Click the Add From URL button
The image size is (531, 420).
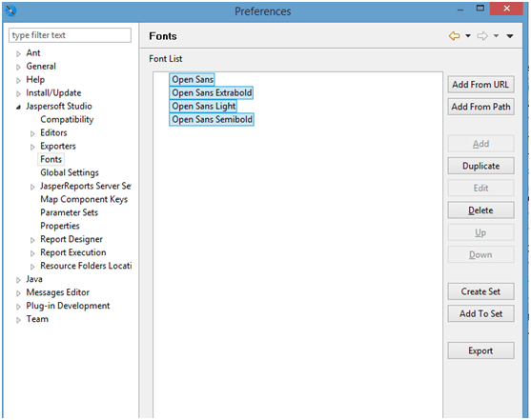480,84
